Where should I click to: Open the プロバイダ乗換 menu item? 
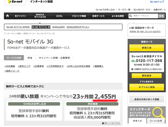(x=79, y=16)
